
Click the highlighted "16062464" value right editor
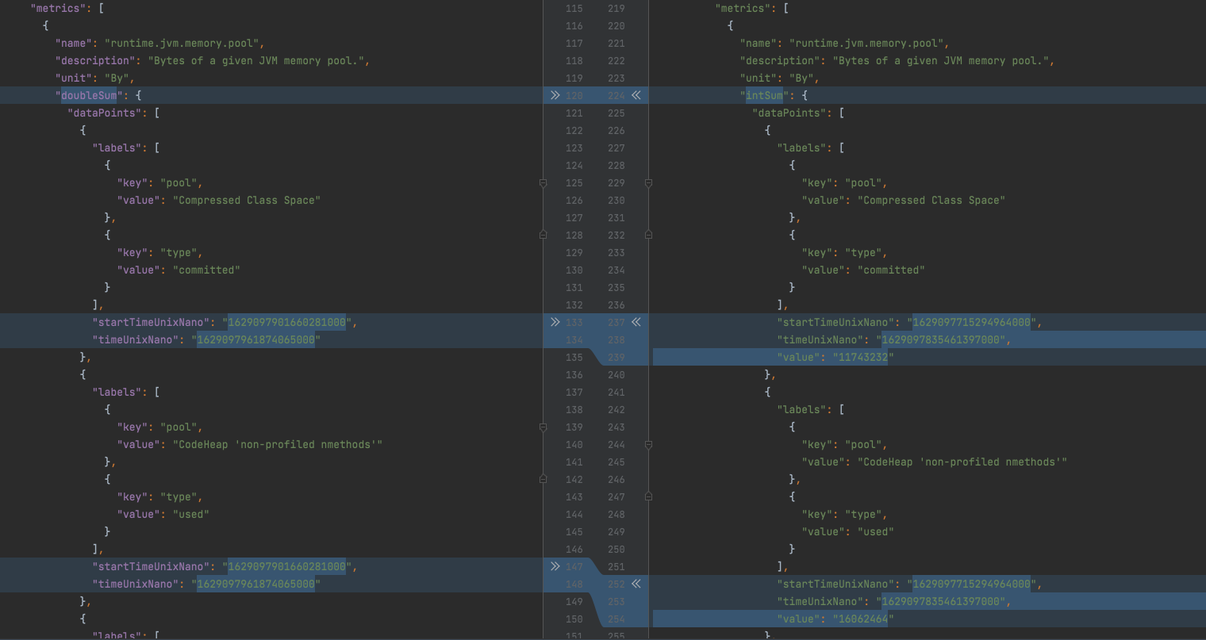(x=862, y=619)
